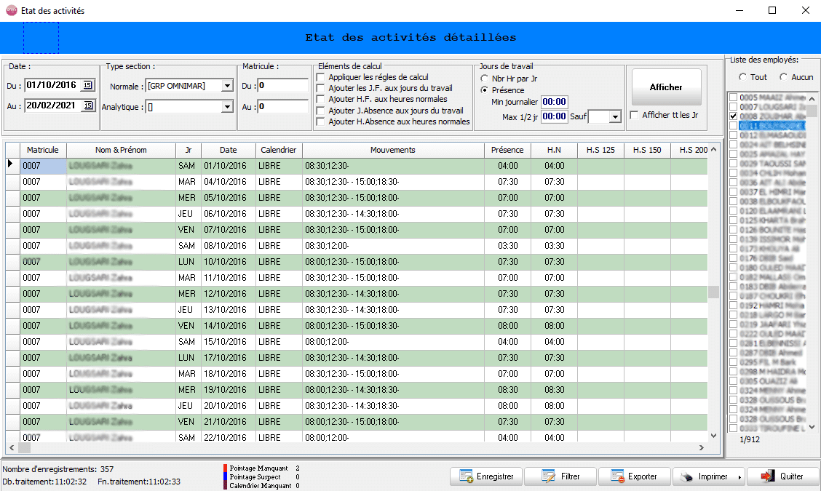Image resolution: width=821 pixels, height=491 pixels.
Task: Click the Enregistrer save icon
Action: (466, 476)
